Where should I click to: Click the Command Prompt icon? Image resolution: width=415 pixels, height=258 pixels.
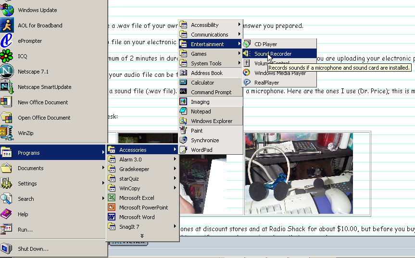pyautogui.click(x=183, y=92)
